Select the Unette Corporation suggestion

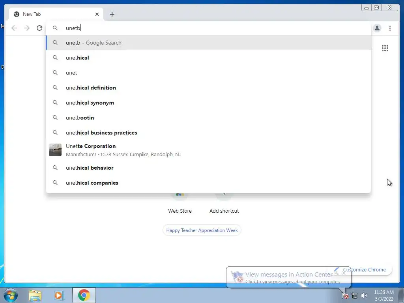pyautogui.click(x=208, y=150)
